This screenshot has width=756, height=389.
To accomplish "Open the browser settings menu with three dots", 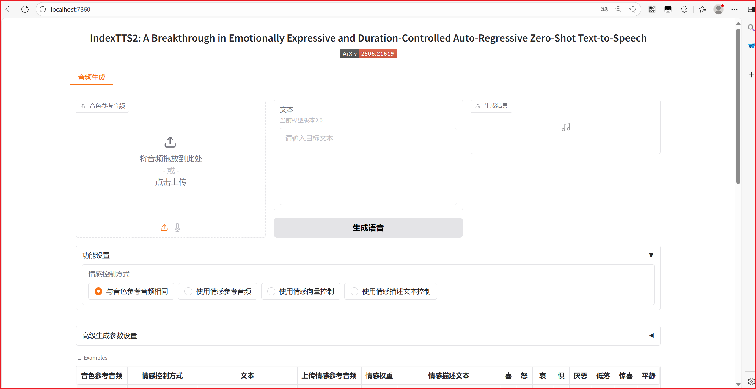I will click(734, 9).
